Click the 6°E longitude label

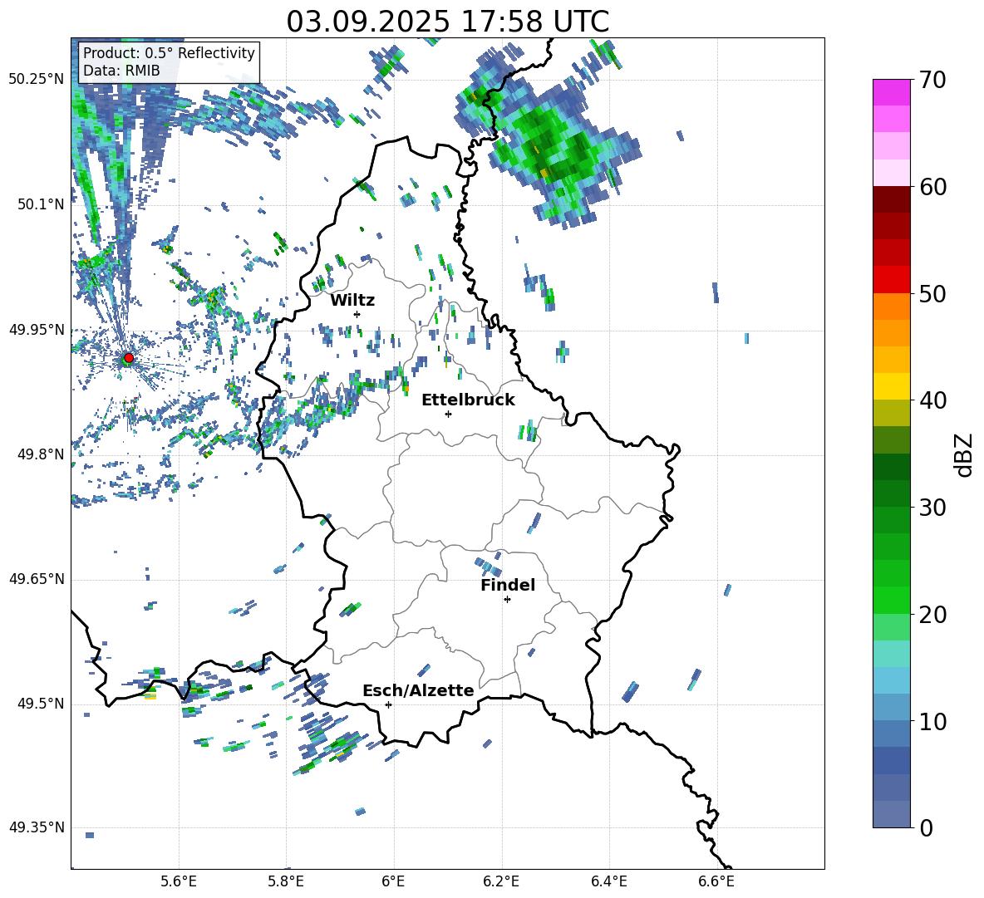tap(393, 881)
